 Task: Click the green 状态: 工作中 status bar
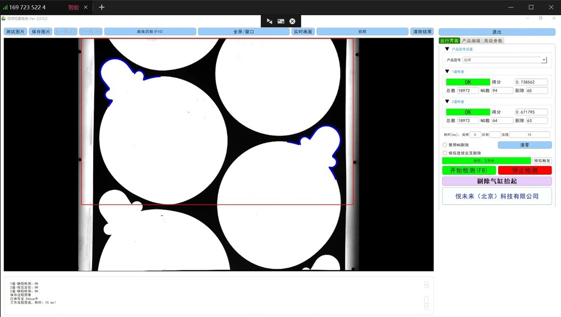pos(486,161)
